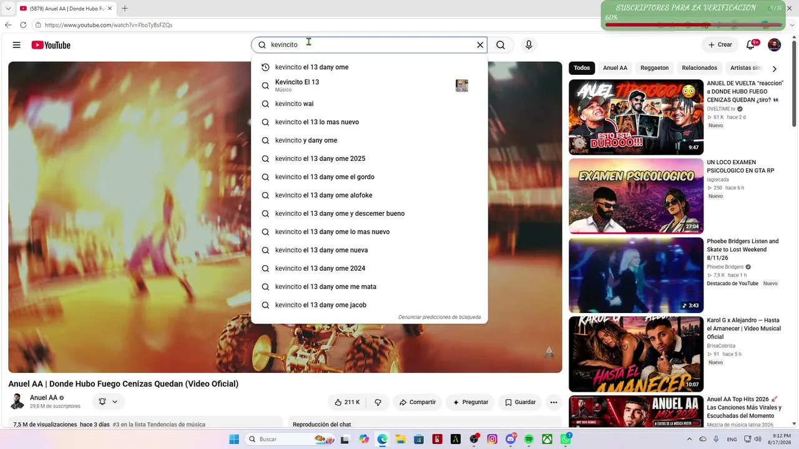Open Xbox app from the taskbar
Viewport: 799px width, 449px height.
click(547, 439)
